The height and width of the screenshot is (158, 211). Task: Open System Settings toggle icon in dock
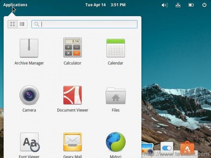(x=167, y=148)
